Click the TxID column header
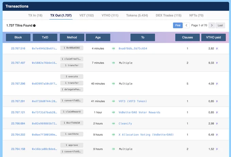This screenshot has width=231, height=157. tap(45, 37)
